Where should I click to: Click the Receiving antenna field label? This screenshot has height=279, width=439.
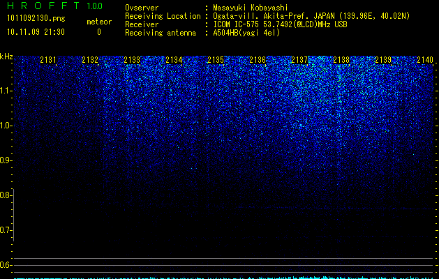[x=161, y=33]
